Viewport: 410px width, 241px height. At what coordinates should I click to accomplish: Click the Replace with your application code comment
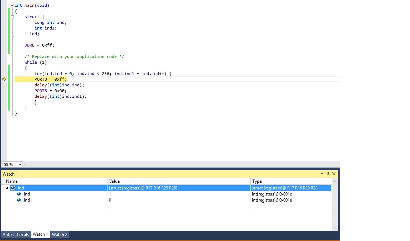point(74,57)
